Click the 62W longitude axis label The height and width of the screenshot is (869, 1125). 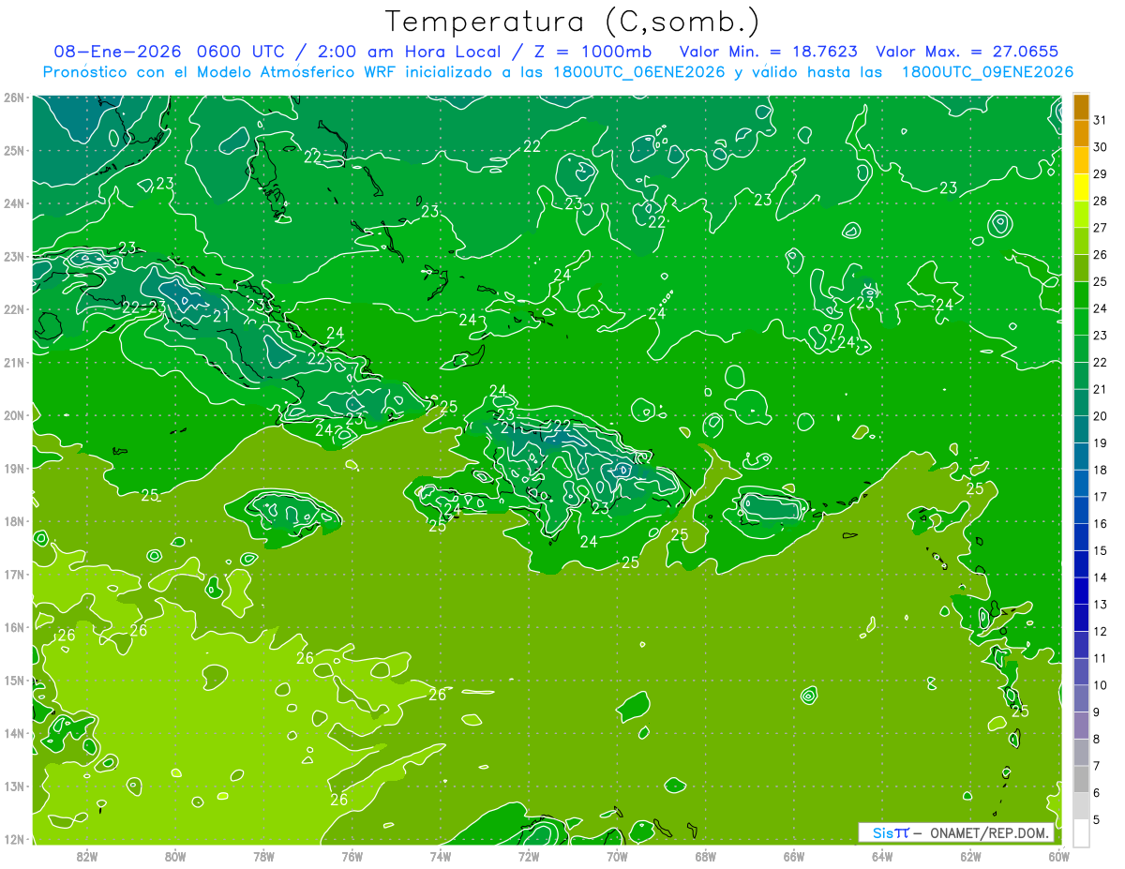pyautogui.click(x=970, y=856)
